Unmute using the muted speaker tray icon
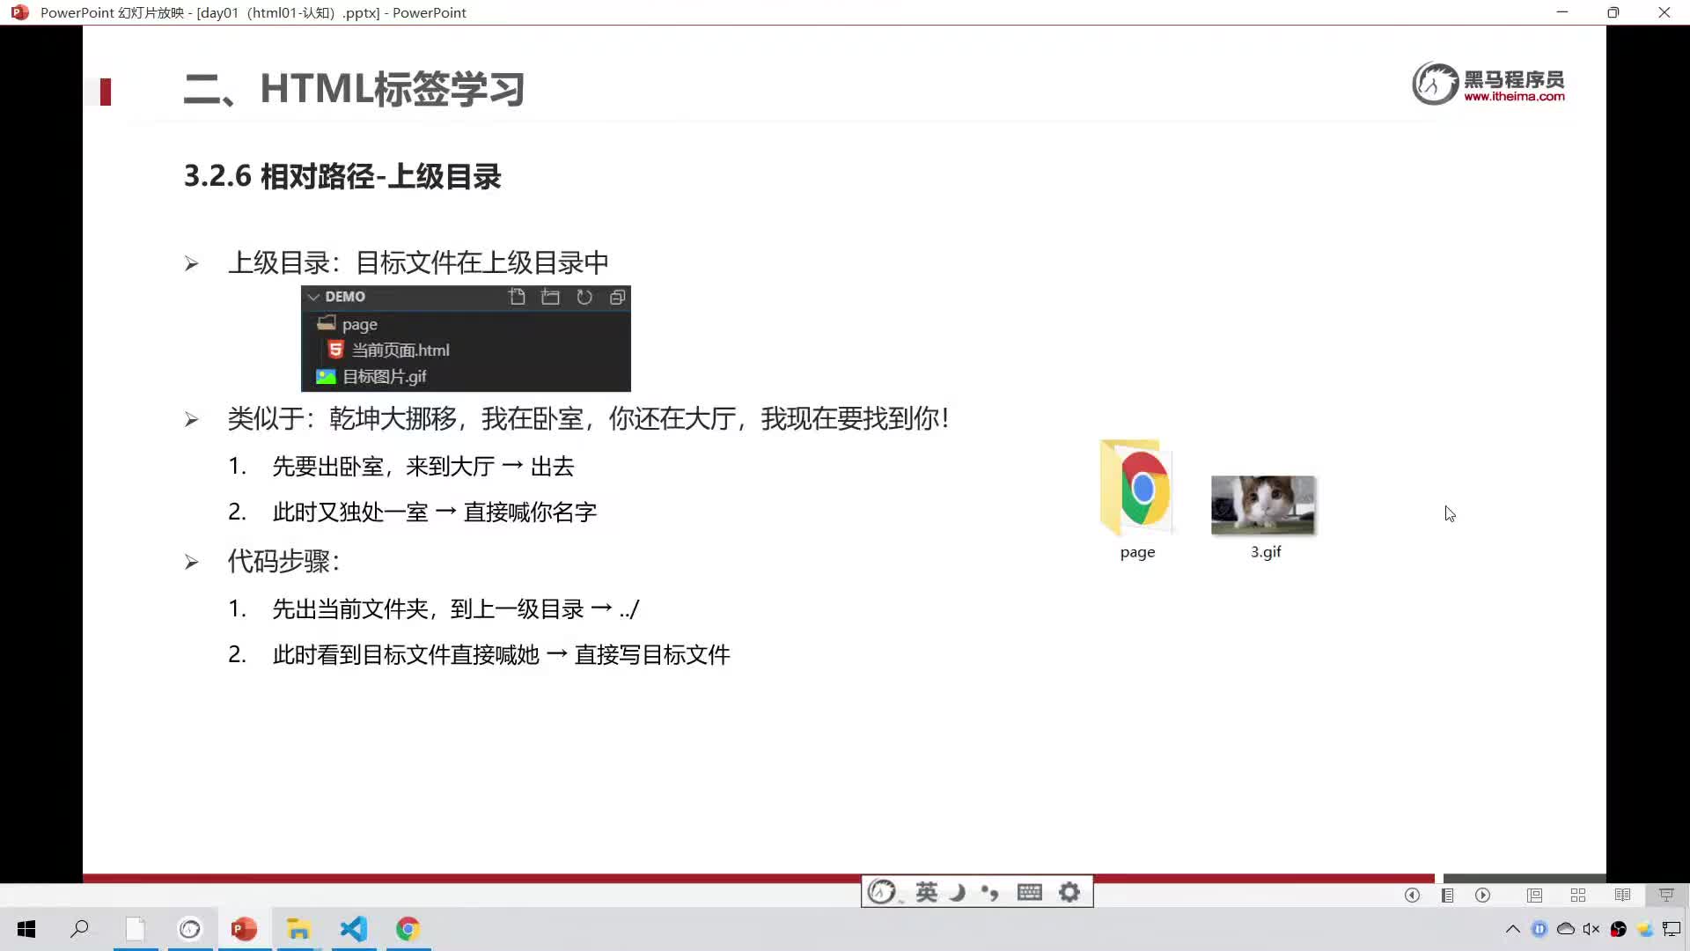The image size is (1690, 951). (x=1591, y=929)
